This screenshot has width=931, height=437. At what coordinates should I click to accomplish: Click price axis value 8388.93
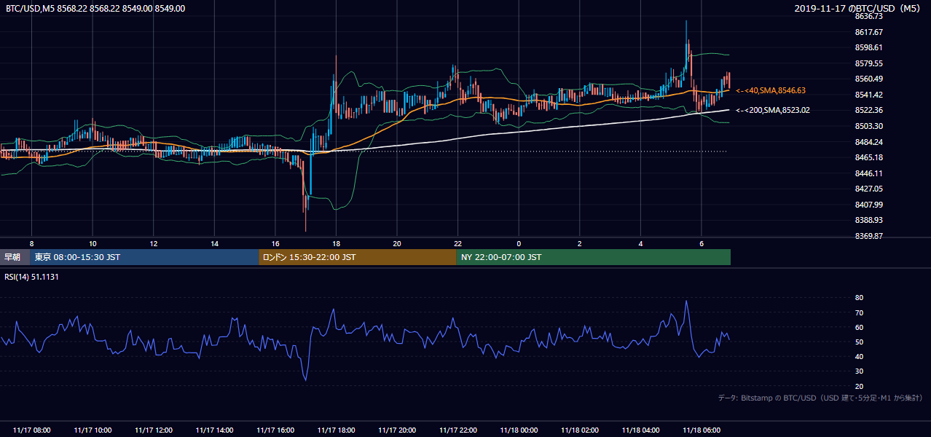(869, 220)
